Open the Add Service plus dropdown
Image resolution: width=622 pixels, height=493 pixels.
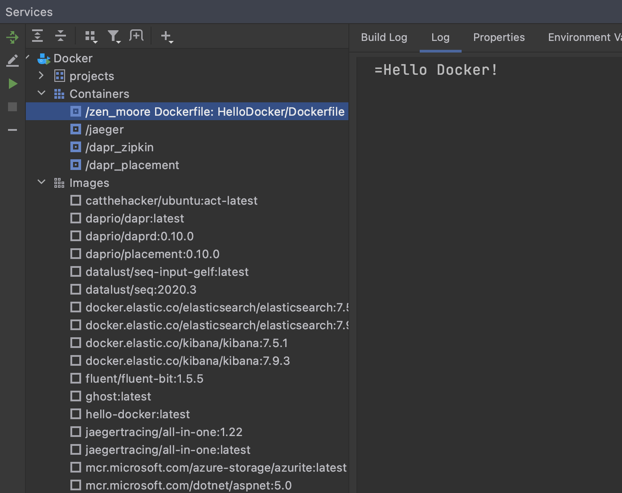tap(167, 36)
